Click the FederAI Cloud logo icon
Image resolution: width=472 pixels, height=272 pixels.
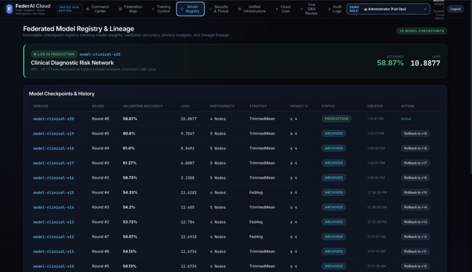tap(9, 9)
